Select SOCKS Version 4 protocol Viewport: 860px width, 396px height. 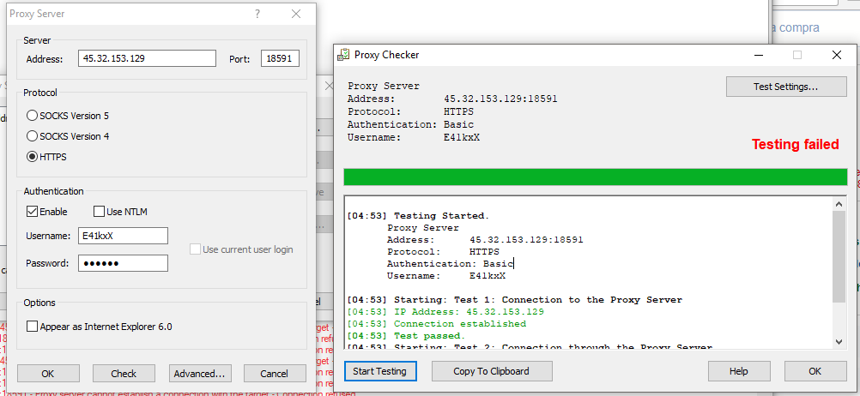[x=68, y=135]
